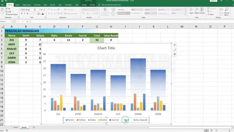Screen dimensions: 234x132
Task: Select cell G3 containing 33
Action: [x=97, y=40]
